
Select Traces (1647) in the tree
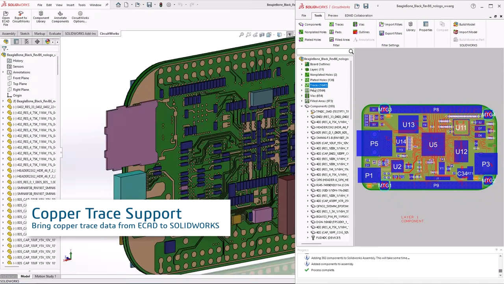tap(319, 85)
